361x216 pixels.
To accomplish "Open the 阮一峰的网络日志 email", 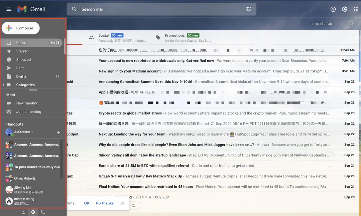I will pos(213,124).
